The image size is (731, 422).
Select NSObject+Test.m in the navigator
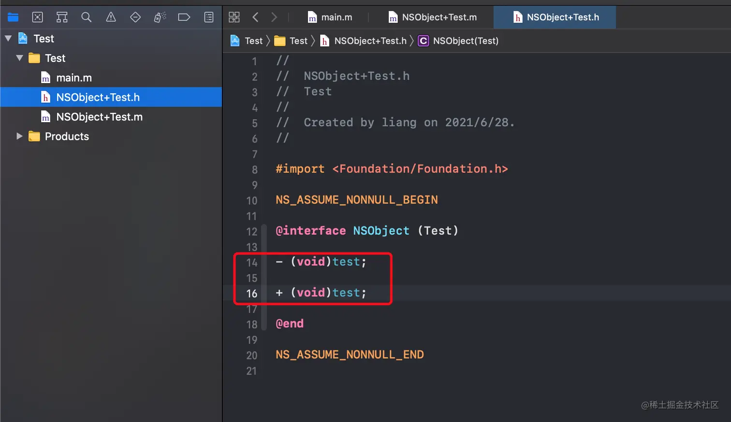tap(111, 117)
